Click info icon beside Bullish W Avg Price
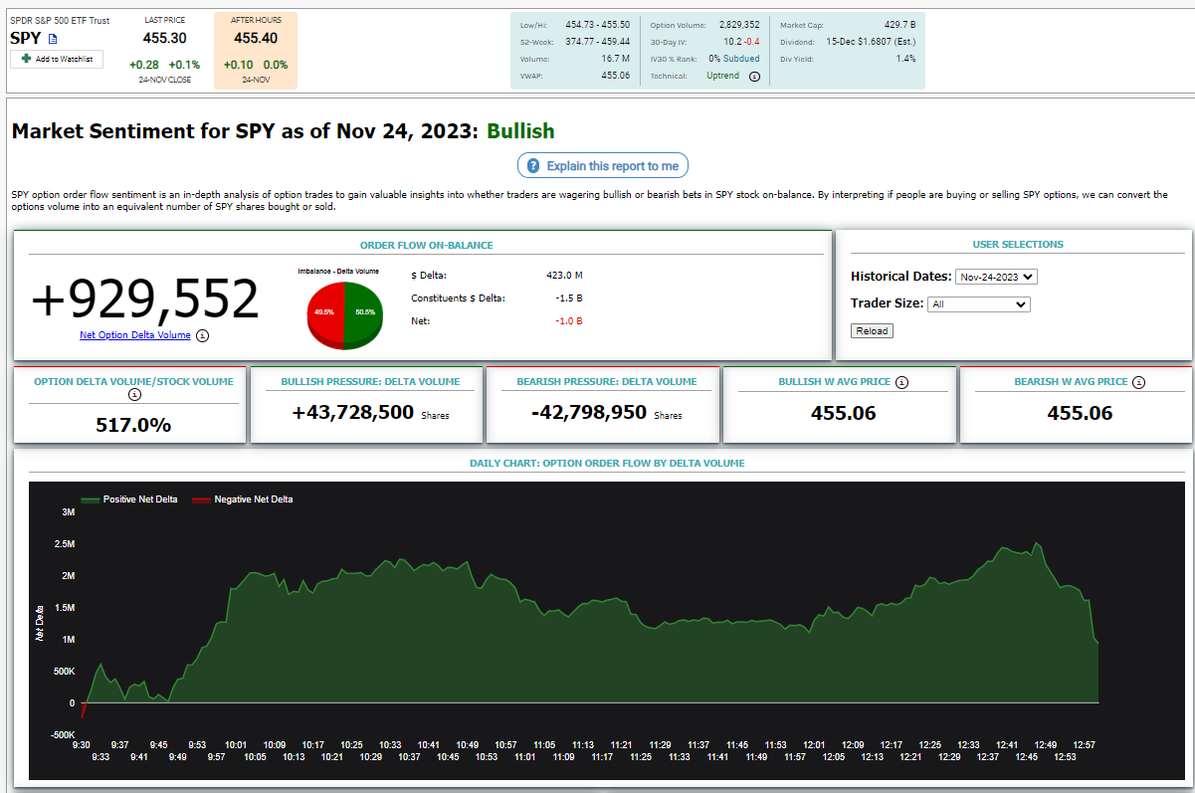 click(x=902, y=382)
